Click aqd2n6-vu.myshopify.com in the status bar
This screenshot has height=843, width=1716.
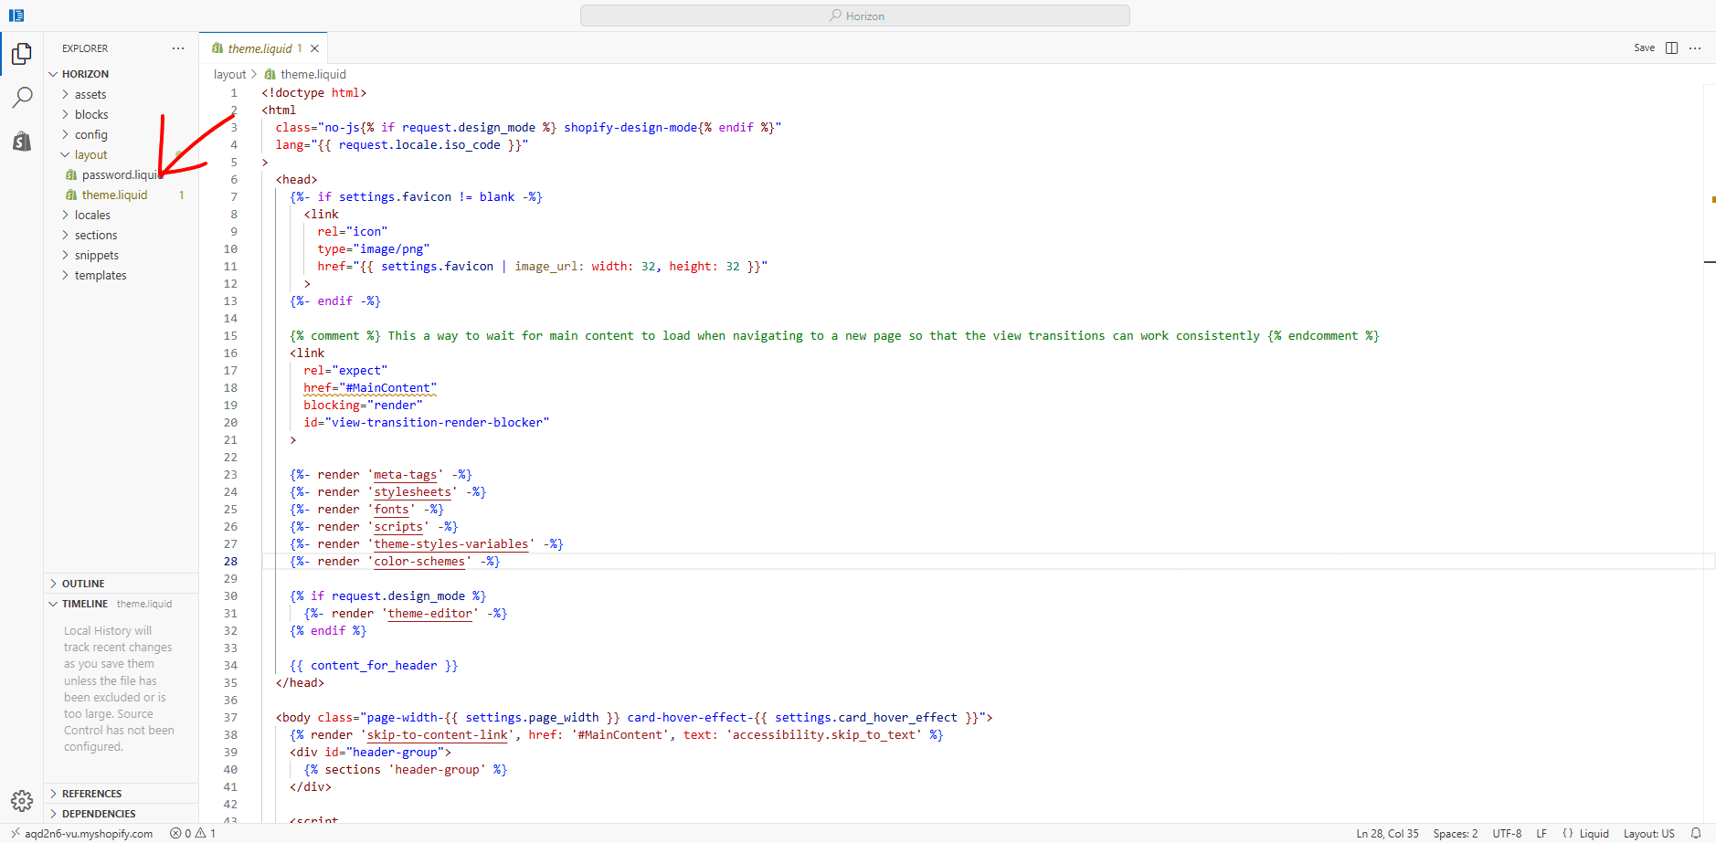[89, 833]
